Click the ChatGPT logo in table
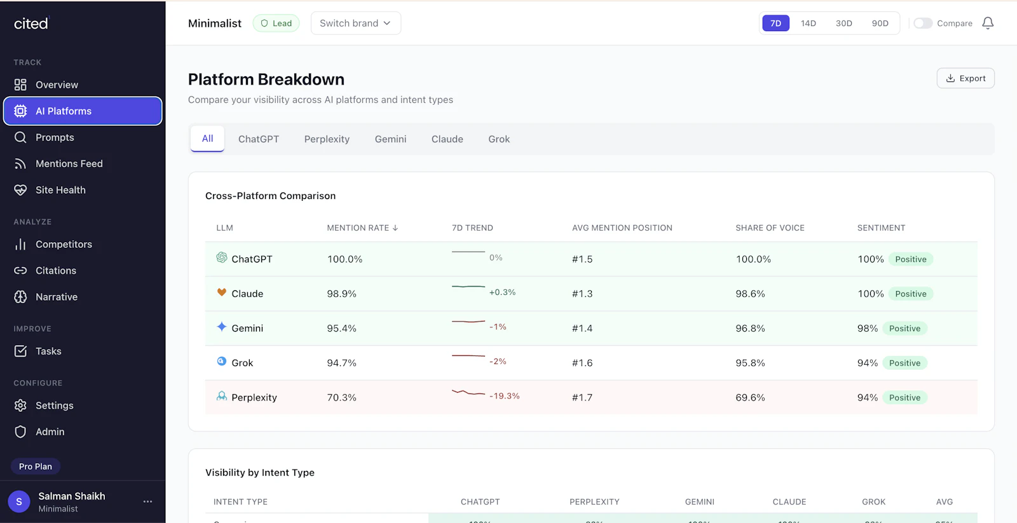The image size is (1017, 523). [222, 257]
